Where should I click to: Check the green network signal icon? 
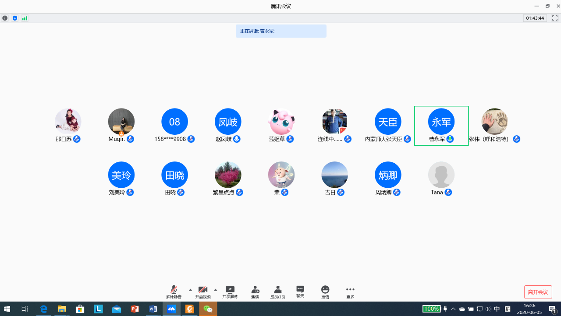(x=25, y=18)
